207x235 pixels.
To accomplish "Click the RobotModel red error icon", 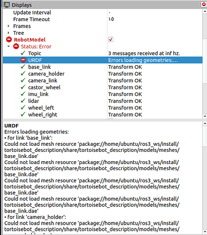I will click(x=9, y=39).
